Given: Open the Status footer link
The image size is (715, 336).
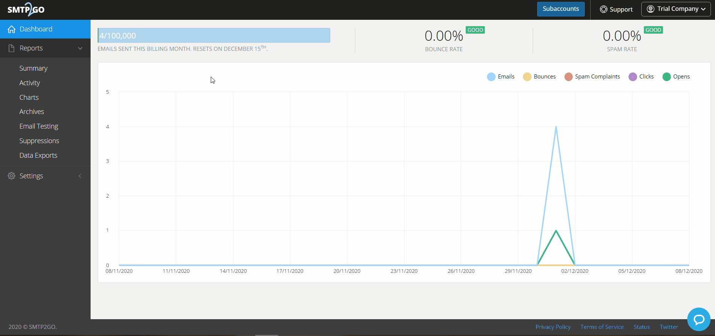Looking at the screenshot, I should 642,327.
